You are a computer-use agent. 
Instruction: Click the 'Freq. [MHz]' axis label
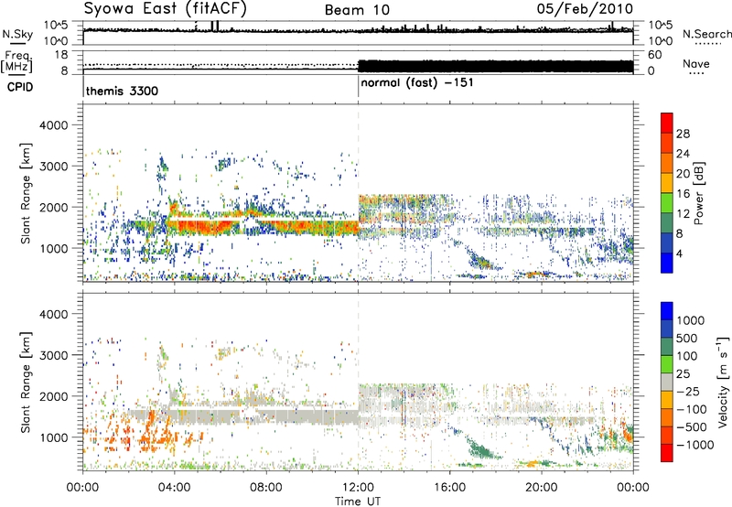tap(16, 62)
